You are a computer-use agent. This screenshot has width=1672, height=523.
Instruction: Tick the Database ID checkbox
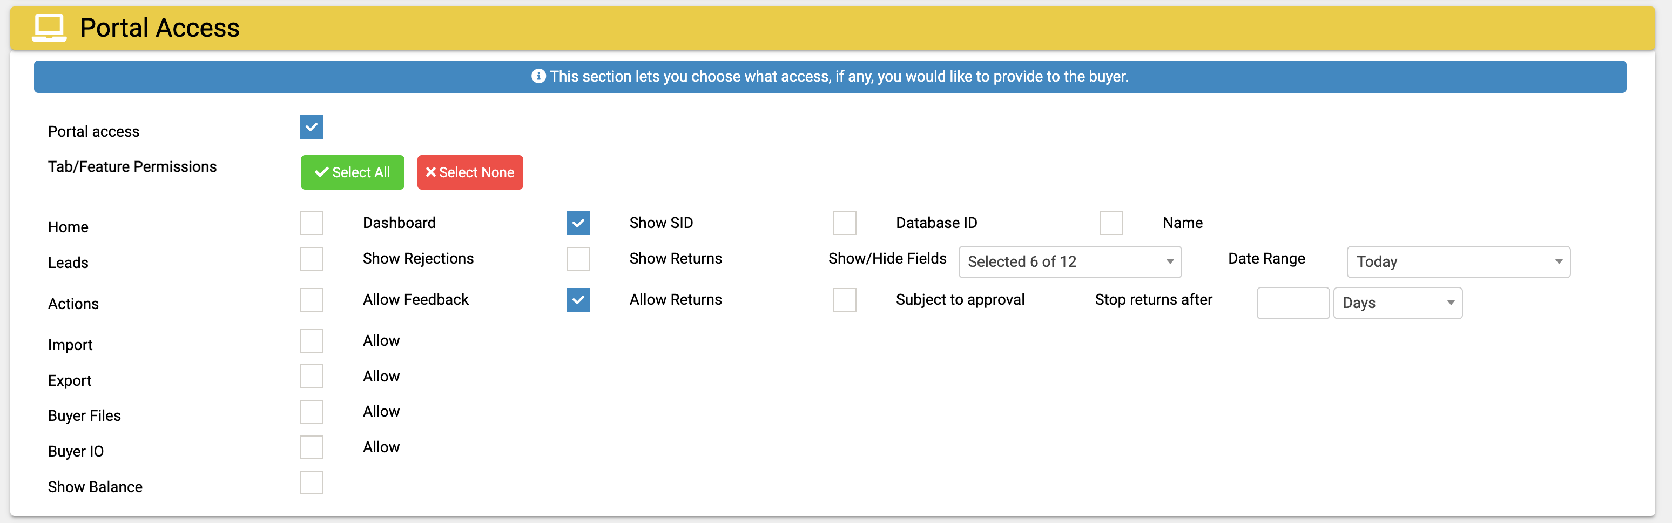(845, 223)
